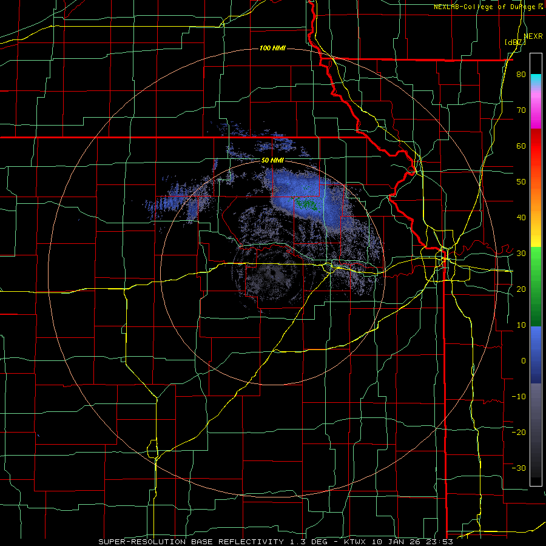The height and width of the screenshot is (546, 546).
Task: Click the 30 dBZ scale value
Action: coord(521,254)
